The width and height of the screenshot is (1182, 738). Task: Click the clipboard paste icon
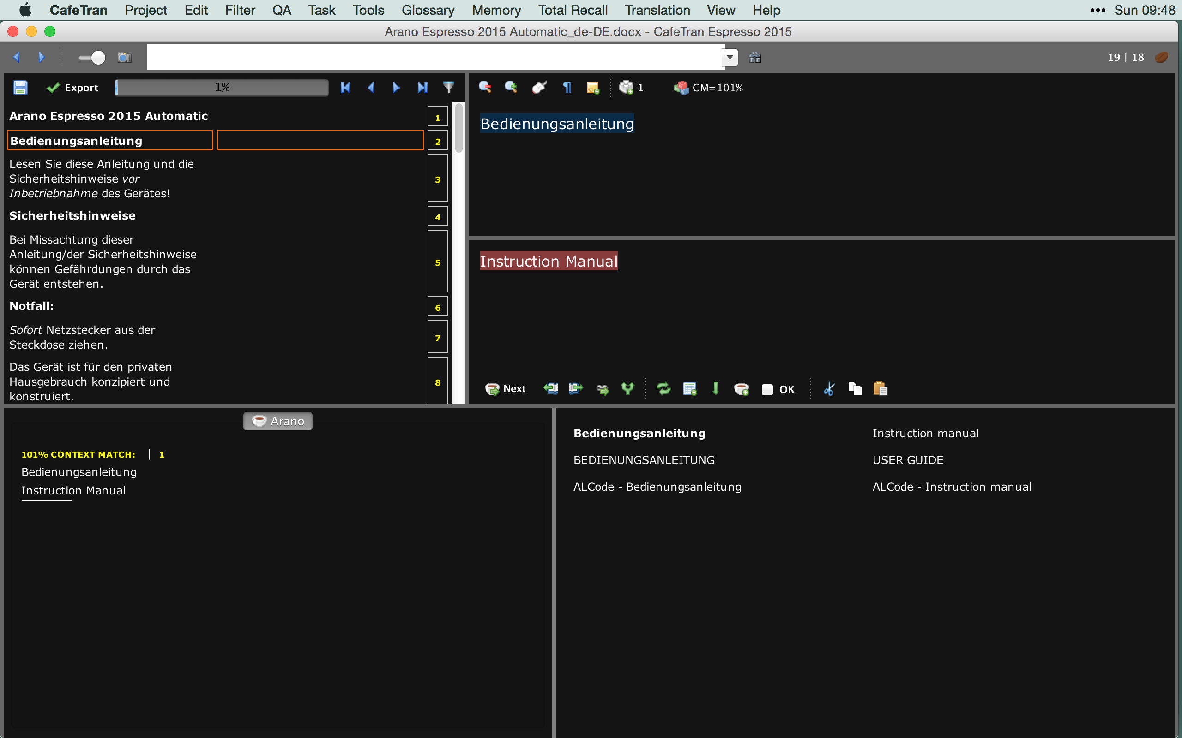pyautogui.click(x=880, y=388)
